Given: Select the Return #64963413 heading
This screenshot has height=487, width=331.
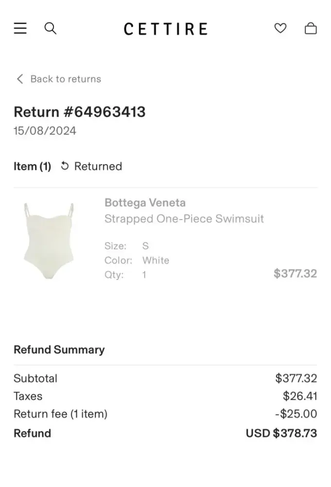Looking at the screenshot, I should click(x=80, y=112).
